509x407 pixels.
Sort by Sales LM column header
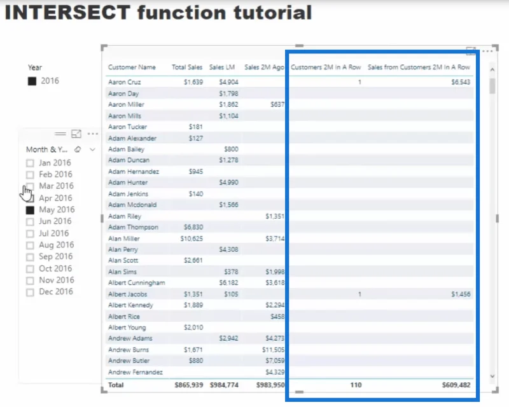pos(221,67)
